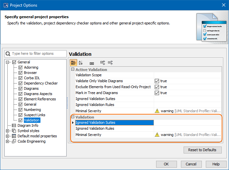Focus the filter options search field
Viewport: 229px width, 170px height.
[37, 53]
